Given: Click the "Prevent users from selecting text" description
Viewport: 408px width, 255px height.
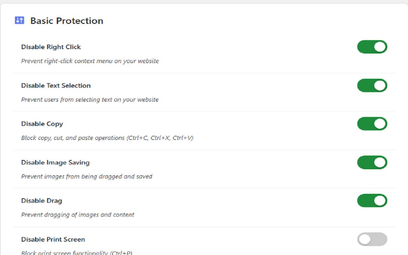Looking at the screenshot, I should 90,99.
